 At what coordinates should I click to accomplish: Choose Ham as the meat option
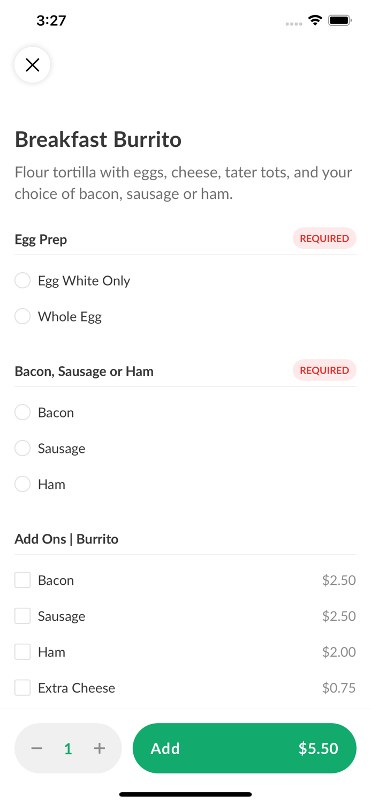(x=22, y=484)
